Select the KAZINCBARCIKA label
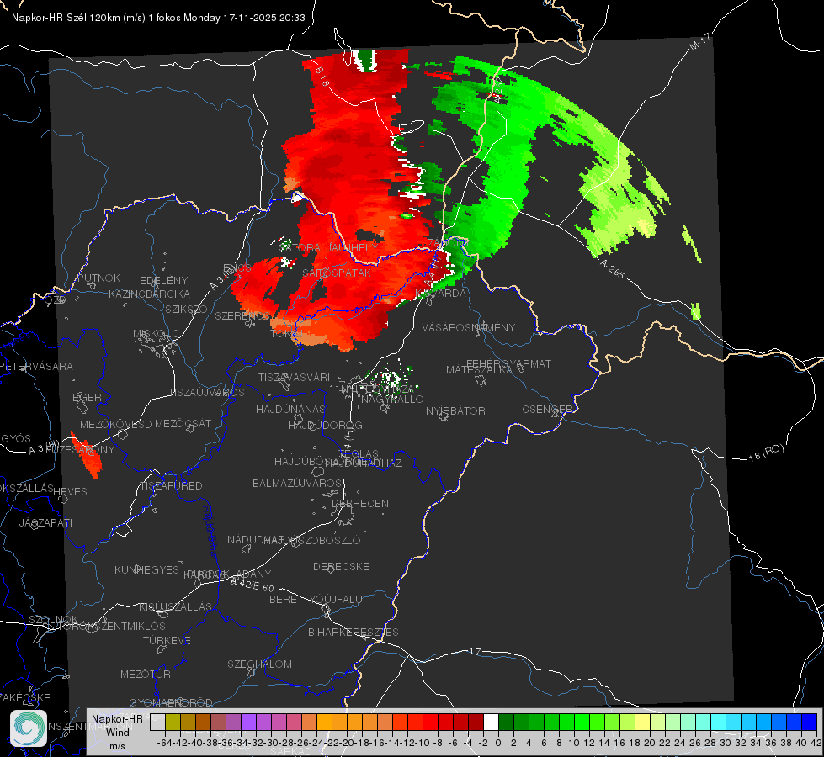The height and width of the screenshot is (757, 824). (149, 294)
